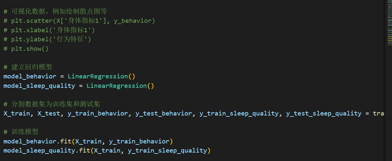Click the model_behavior variable in the assignment line
The width and height of the screenshot is (392, 161).
pos(30,76)
